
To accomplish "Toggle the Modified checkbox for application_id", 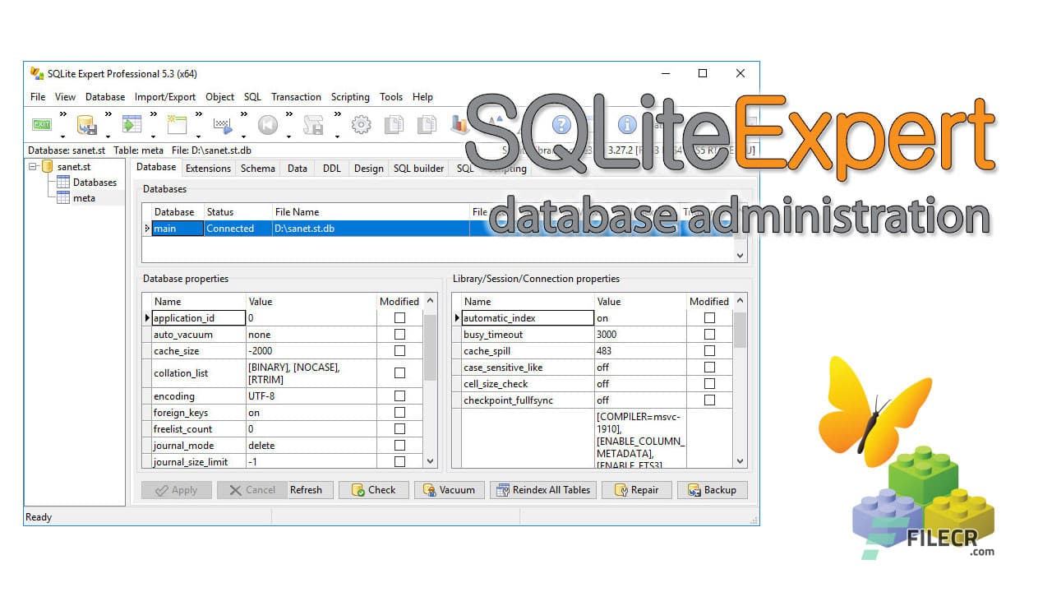I will click(399, 318).
